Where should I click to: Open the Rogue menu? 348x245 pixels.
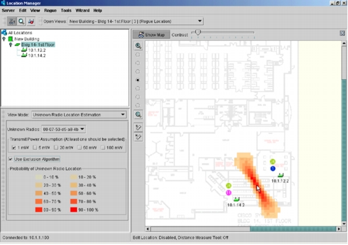(51, 11)
